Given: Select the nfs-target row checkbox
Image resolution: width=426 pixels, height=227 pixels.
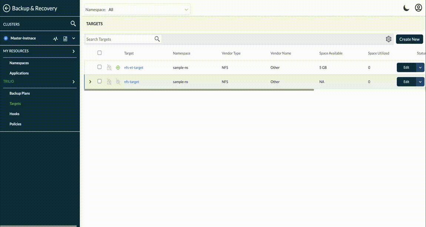Looking at the screenshot, I should pyautogui.click(x=99, y=81).
